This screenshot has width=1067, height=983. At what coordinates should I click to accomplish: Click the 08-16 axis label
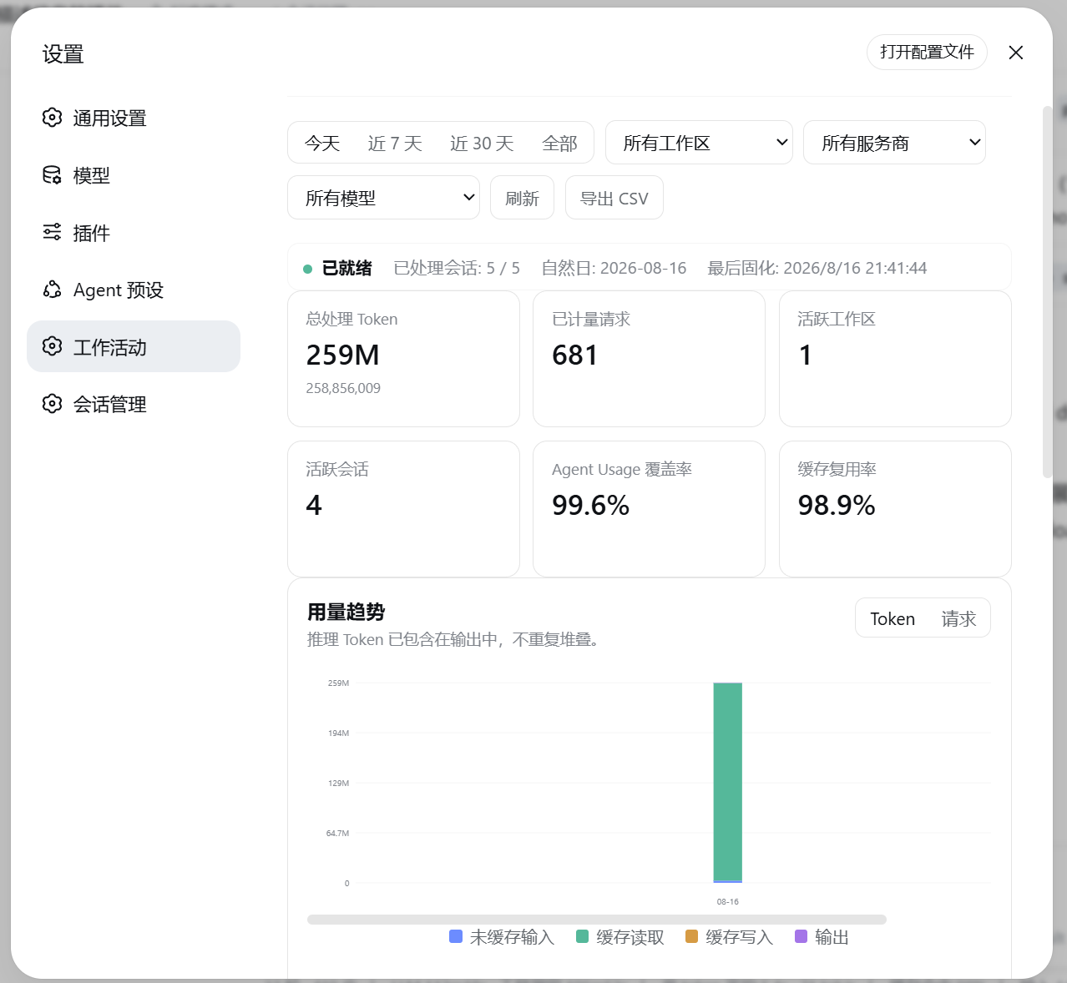coord(728,901)
